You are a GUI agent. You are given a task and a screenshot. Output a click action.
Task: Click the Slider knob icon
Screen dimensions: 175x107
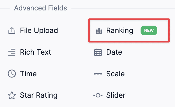coord(98,95)
